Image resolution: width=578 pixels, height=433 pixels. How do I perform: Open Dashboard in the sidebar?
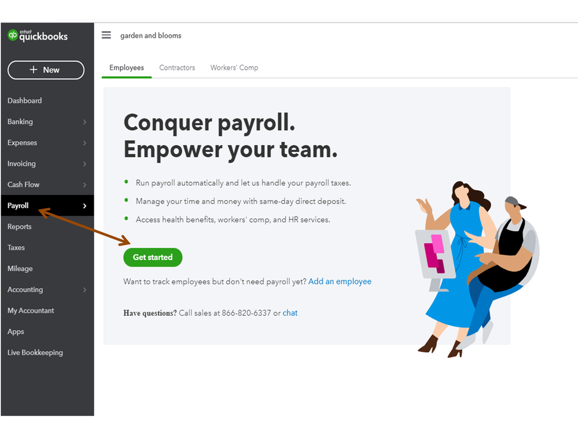coord(25,101)
